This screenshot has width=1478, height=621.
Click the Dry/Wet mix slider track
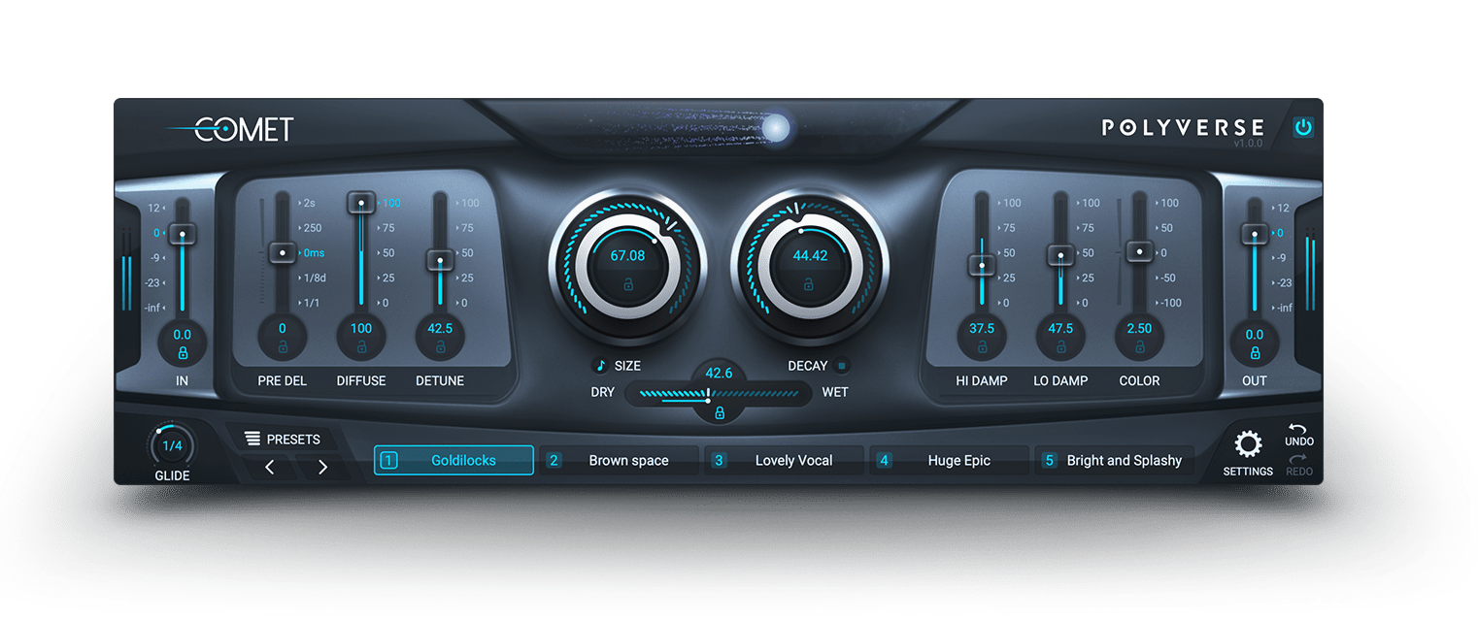click(757, 394)
